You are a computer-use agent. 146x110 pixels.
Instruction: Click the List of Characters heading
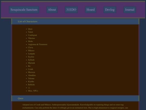28,21
